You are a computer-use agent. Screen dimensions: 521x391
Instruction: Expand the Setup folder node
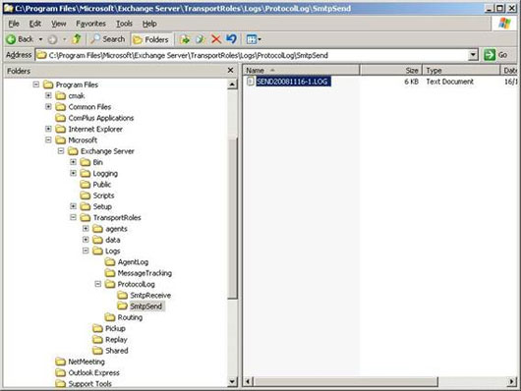point(73,206)
